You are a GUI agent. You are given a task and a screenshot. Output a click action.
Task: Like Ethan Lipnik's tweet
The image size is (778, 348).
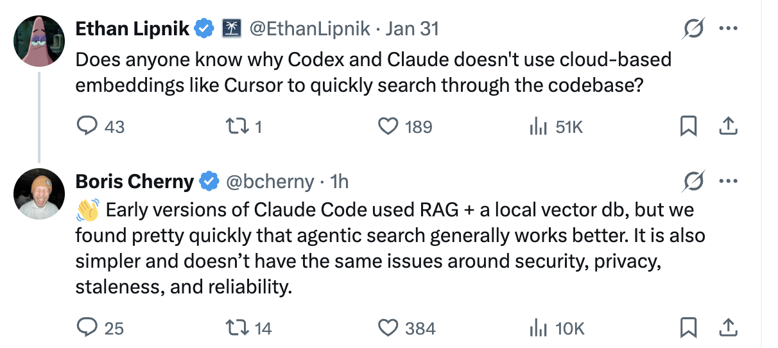pyautogui.click(x=388, y=127)
